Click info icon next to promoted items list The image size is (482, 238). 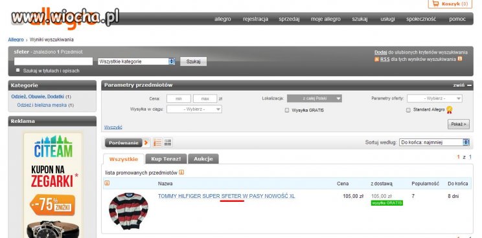click(181, 173)
